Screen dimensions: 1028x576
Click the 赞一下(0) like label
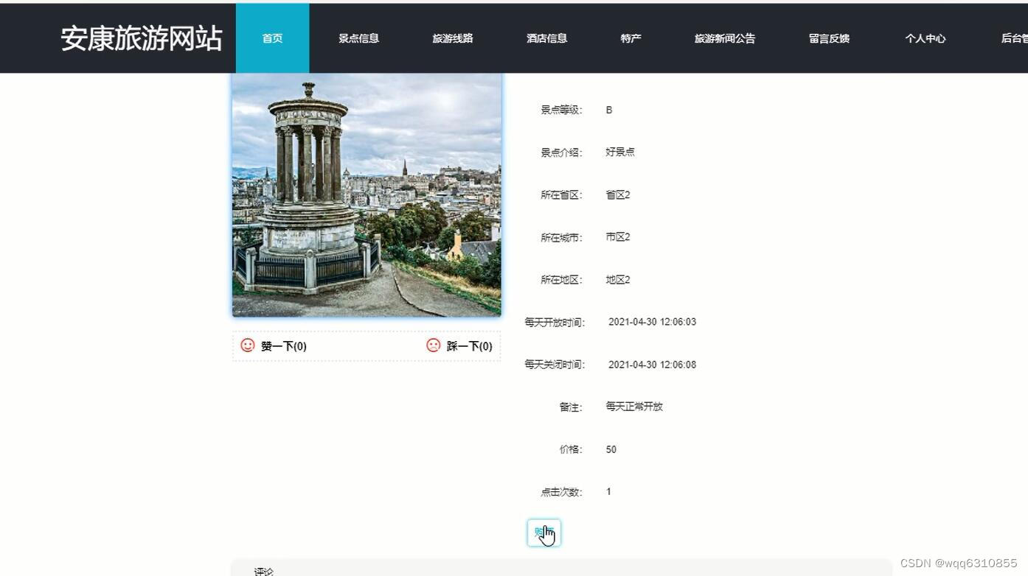(284, 346)
